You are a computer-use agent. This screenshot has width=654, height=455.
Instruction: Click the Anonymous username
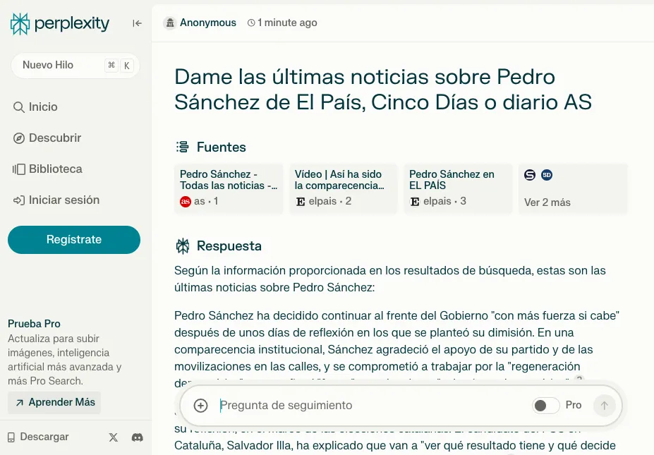point(207,23)
